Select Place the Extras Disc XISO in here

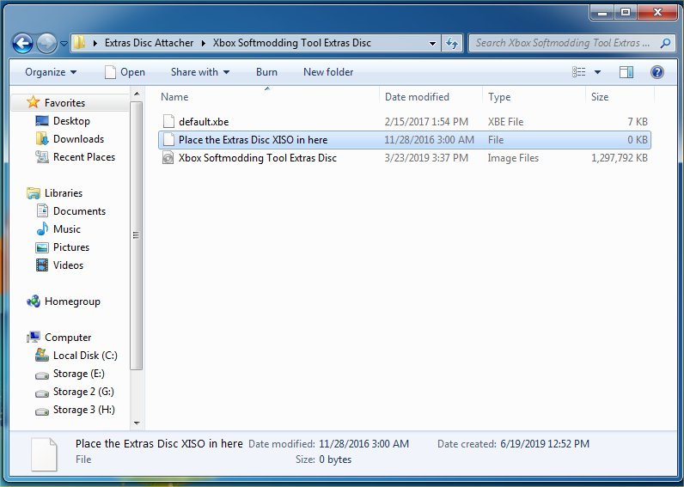click(x=405, y=140)
